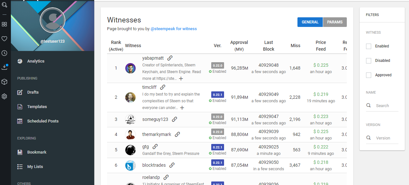
Task: Tick the Approved witness filter checkbox
Action: click(369, 75)
